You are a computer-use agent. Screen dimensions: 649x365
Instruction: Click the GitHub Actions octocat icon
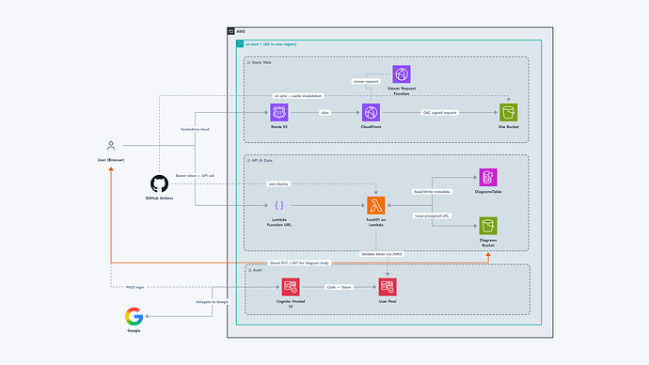[159, 183]
